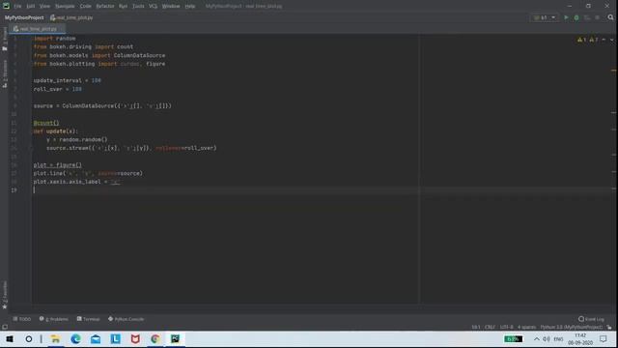Open the Navigate menu
The image size is (618, 348).
point(65,7)
